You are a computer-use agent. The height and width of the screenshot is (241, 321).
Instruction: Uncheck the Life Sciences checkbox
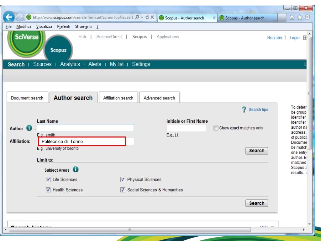click(x=48, y=179)
